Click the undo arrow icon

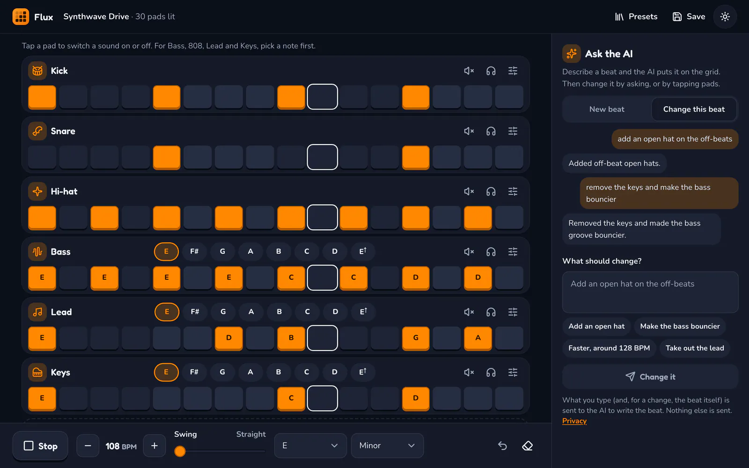502,446
